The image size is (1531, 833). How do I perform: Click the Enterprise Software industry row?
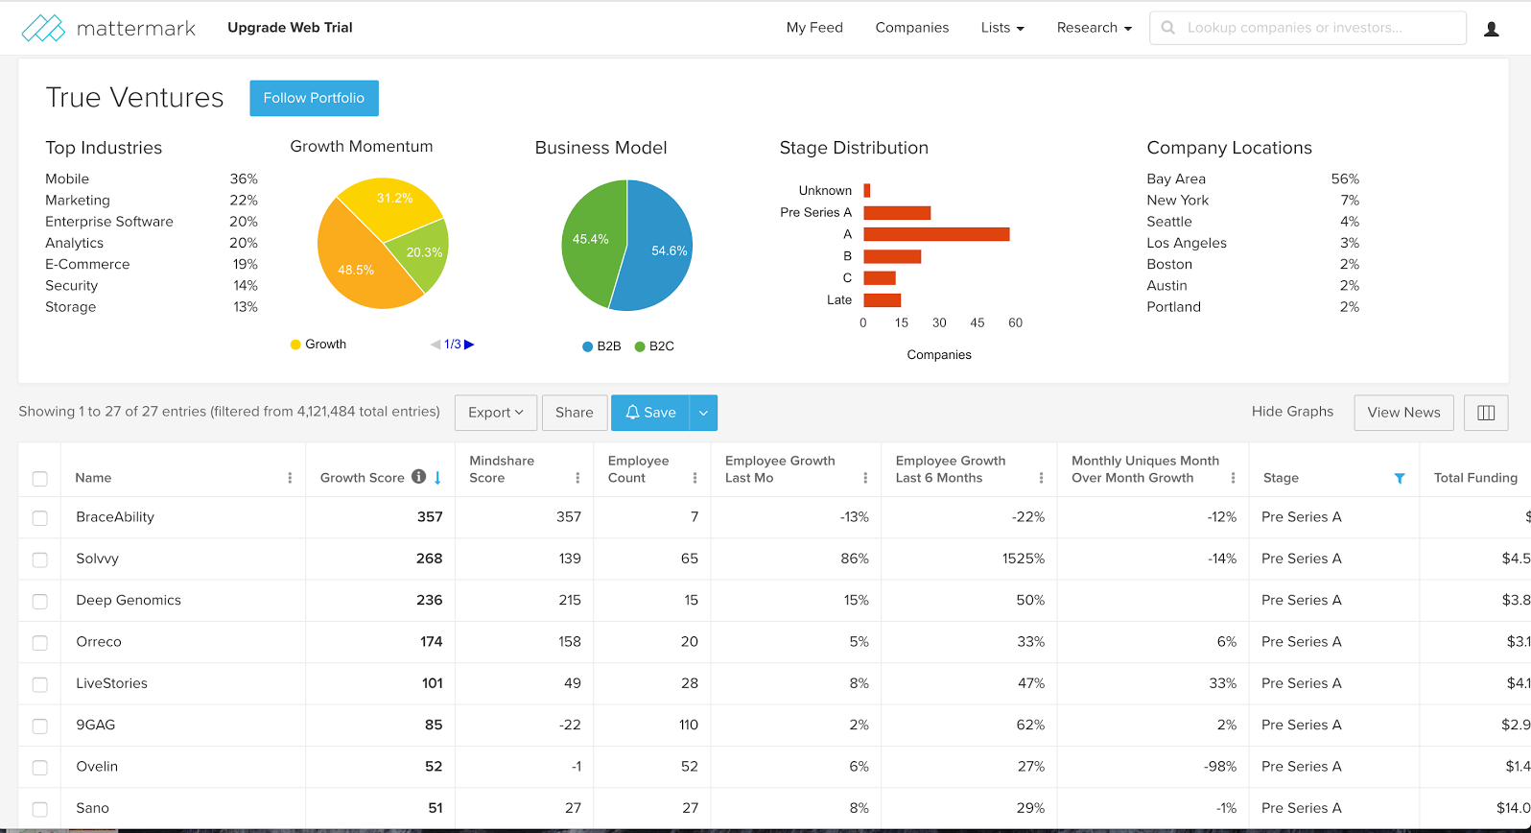click(152, 222)
